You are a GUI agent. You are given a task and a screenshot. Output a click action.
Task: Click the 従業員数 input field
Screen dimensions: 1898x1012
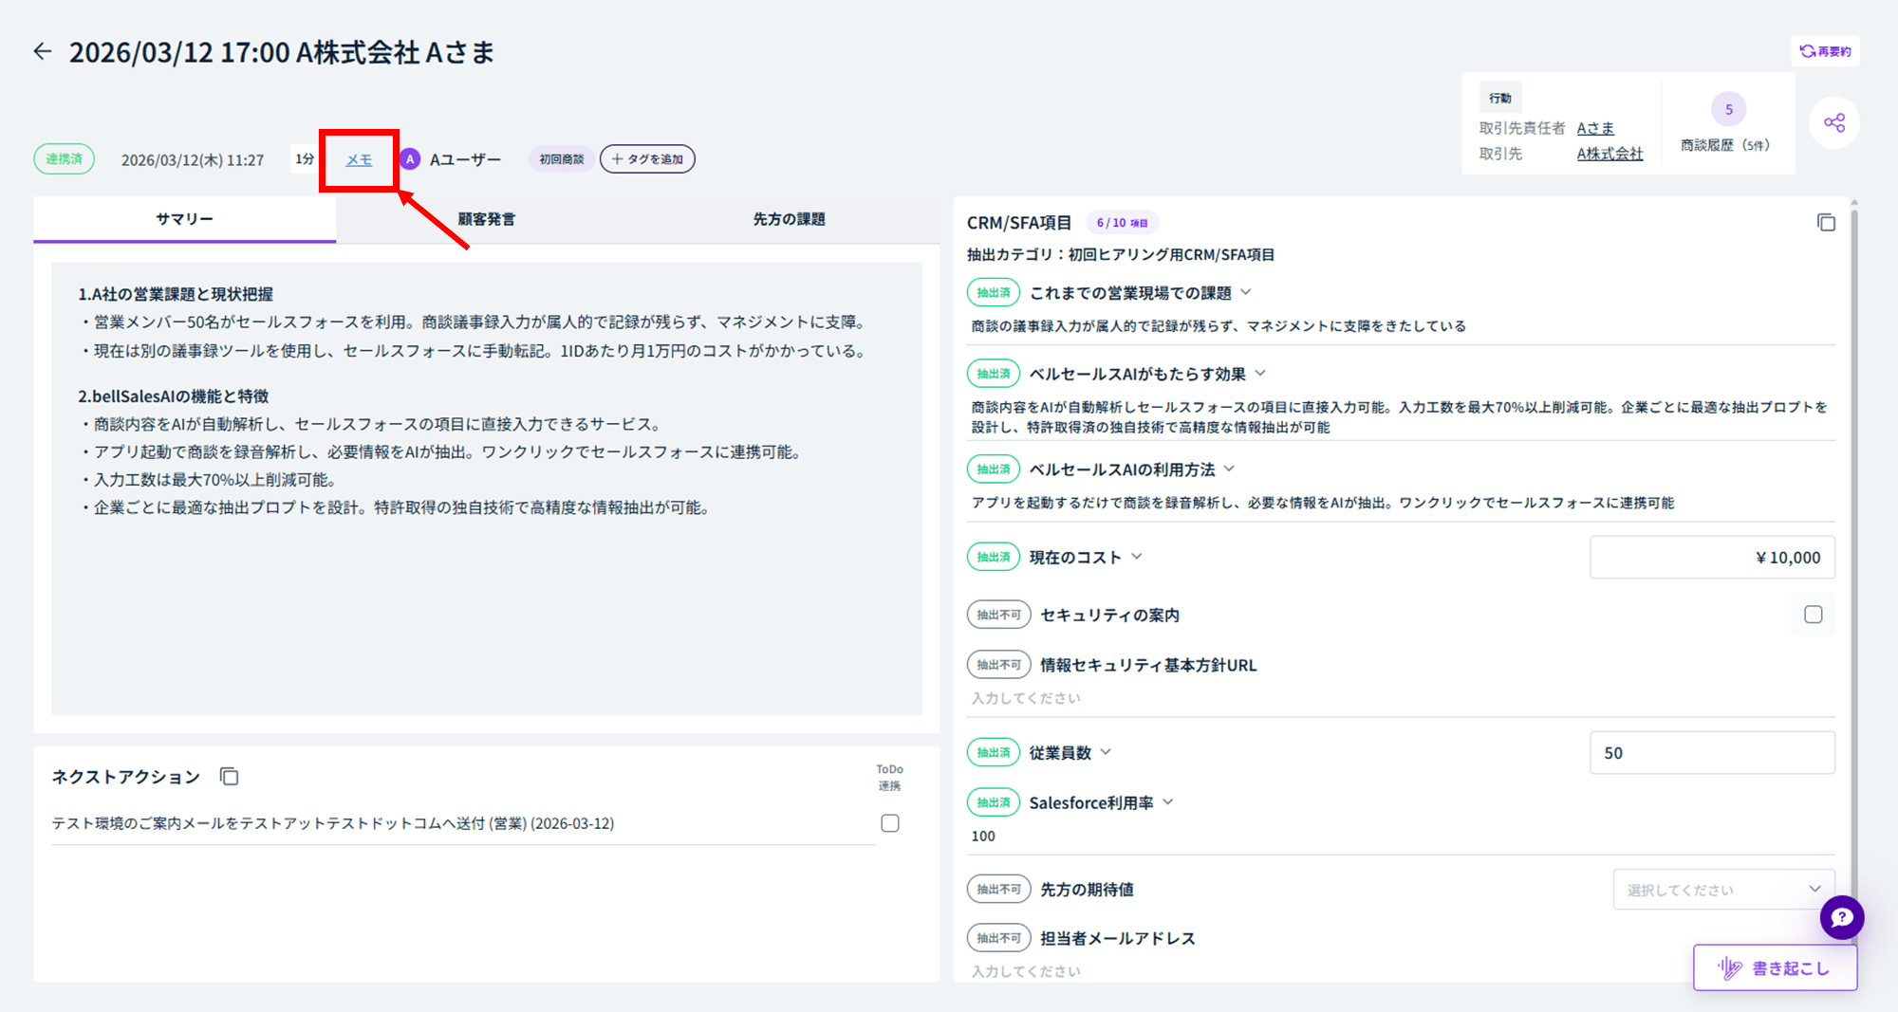pos(1712,753)
